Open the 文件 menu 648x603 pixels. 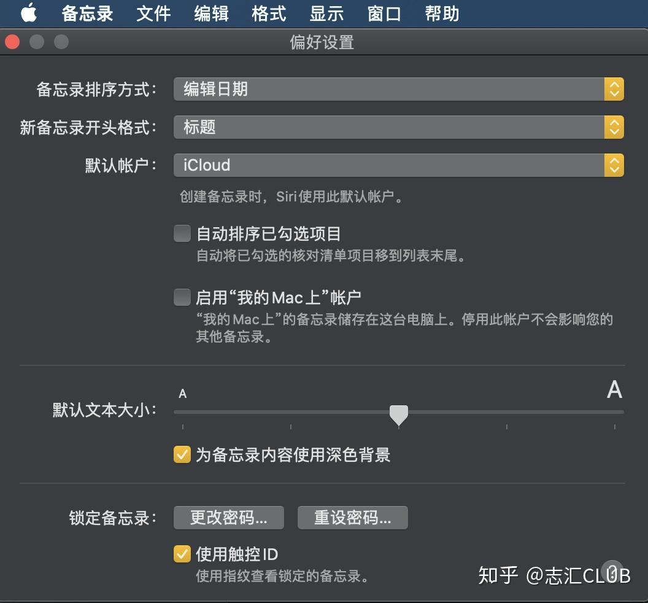(x=153, y=14)
